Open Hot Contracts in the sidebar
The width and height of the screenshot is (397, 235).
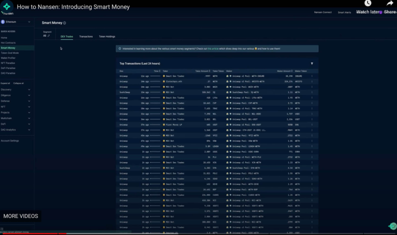tap(8, 43)
